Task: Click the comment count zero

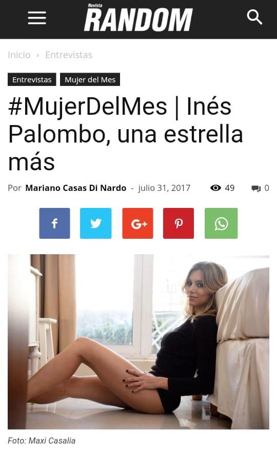Action: (267, 188)
